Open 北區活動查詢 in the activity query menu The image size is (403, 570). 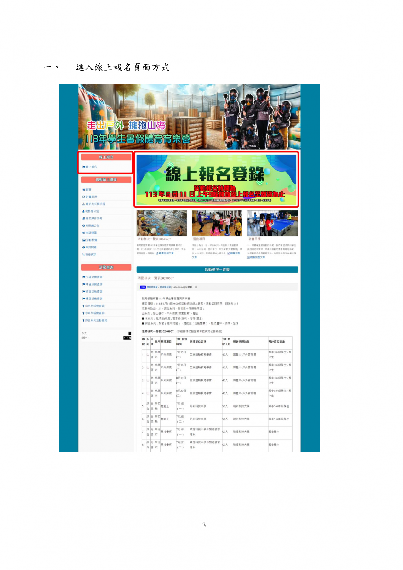(94, 277)
